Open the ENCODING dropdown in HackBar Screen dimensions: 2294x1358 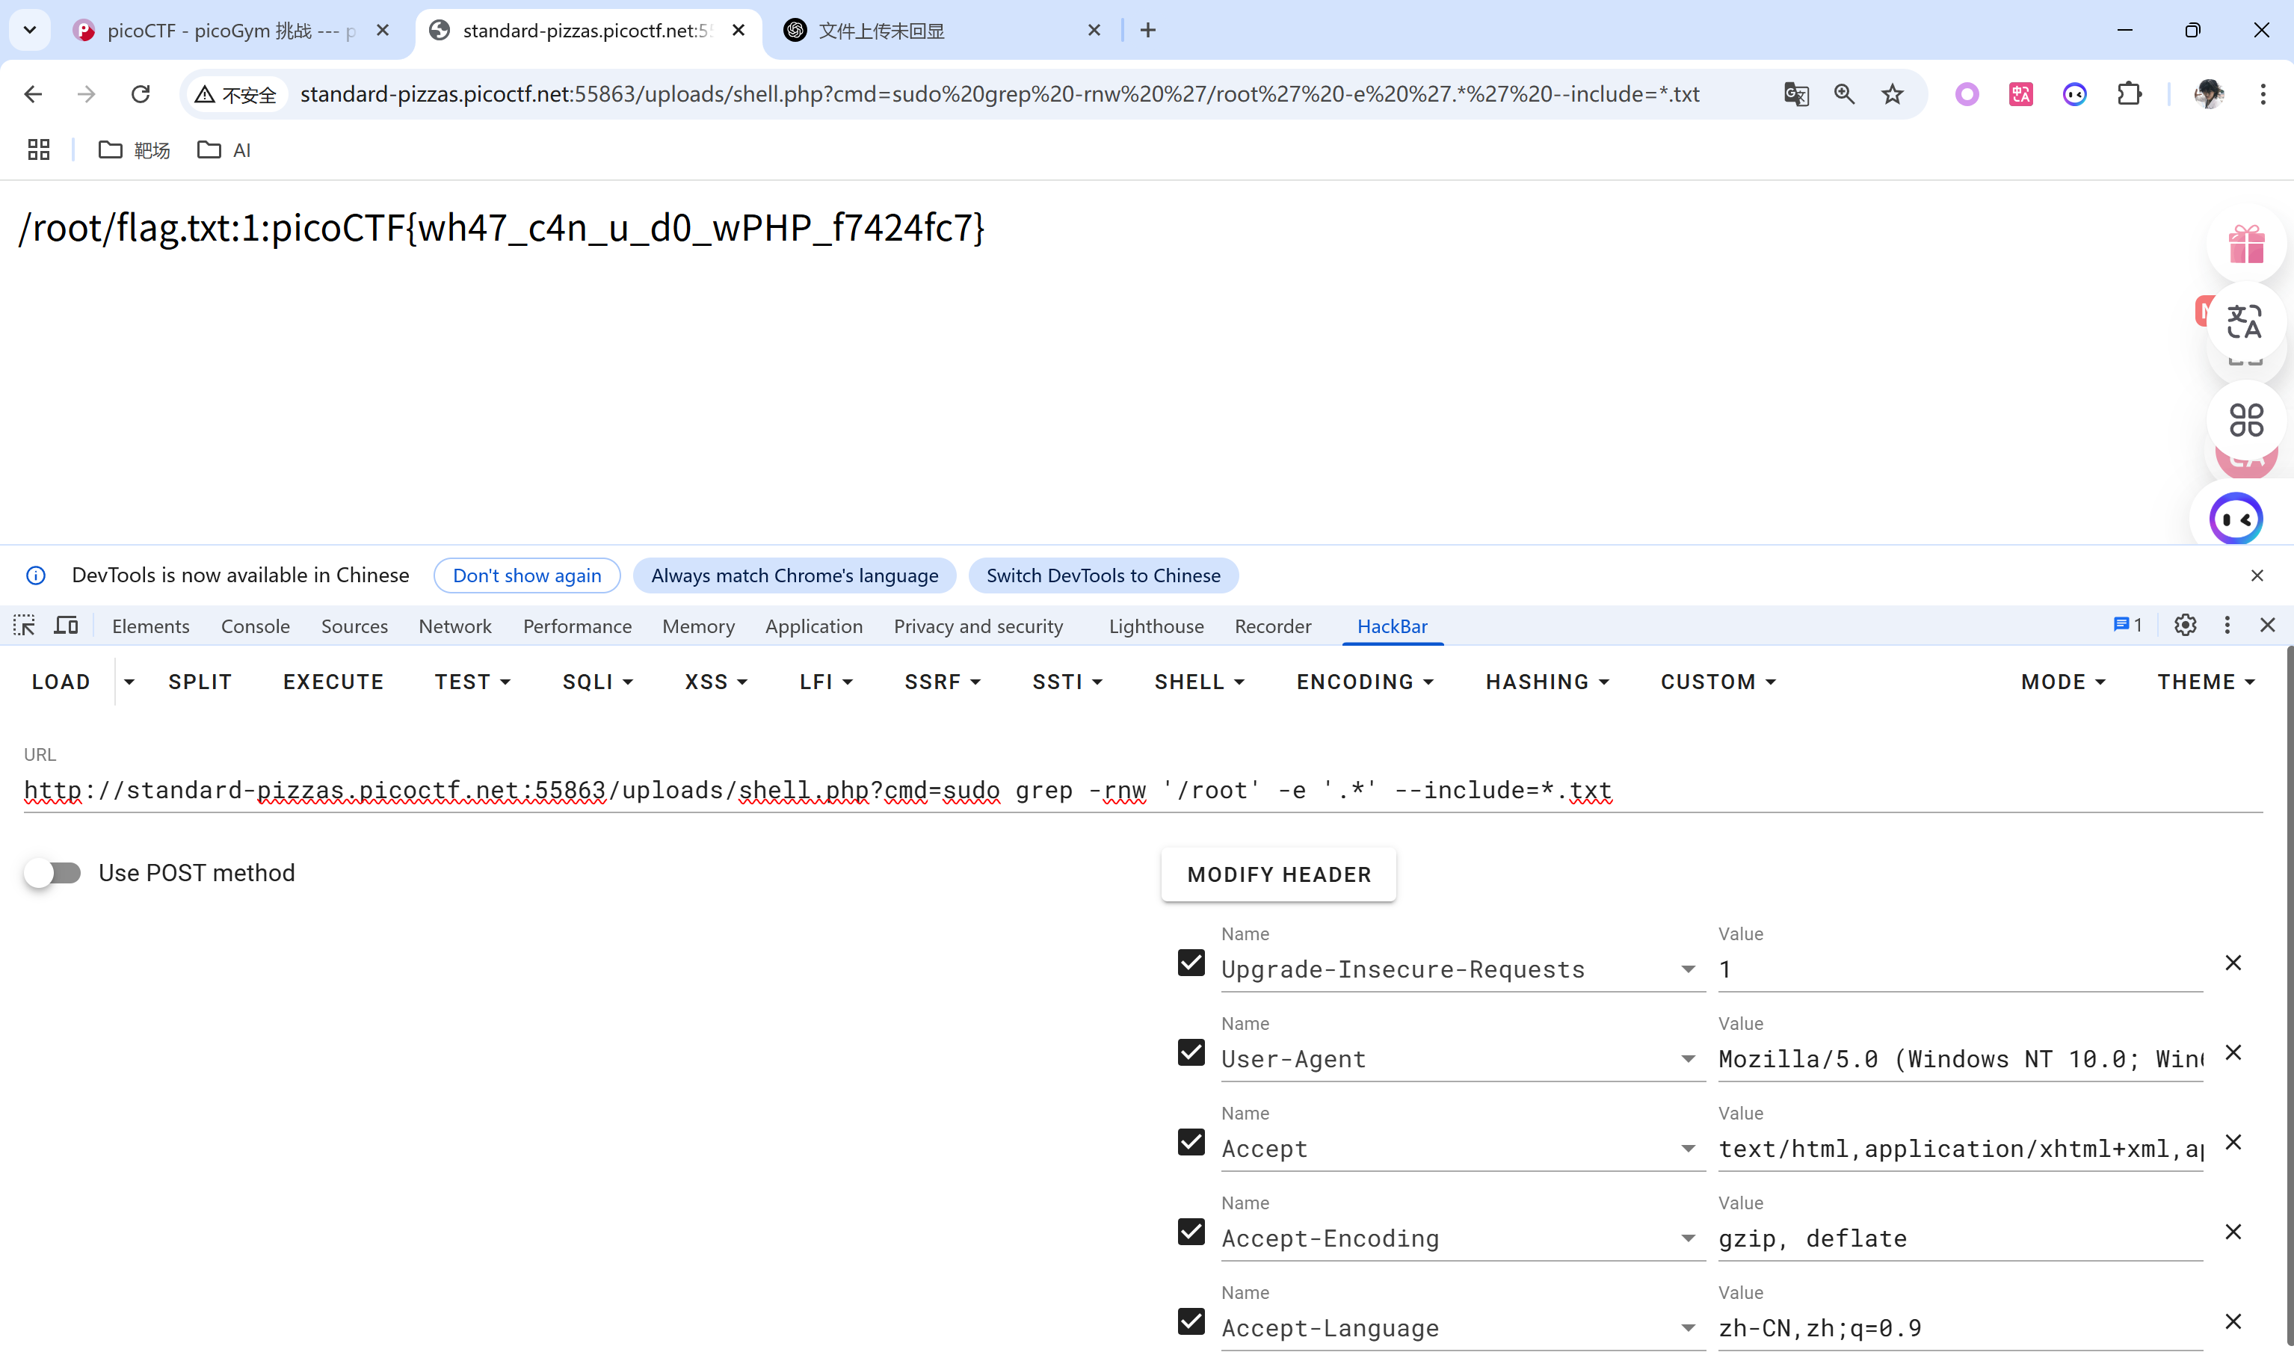[1364, 682]
